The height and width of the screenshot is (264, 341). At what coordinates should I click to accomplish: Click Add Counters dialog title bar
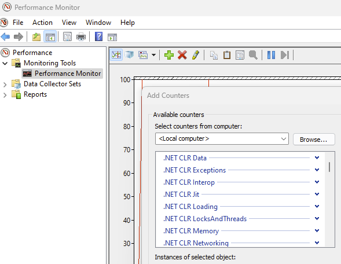241,96
